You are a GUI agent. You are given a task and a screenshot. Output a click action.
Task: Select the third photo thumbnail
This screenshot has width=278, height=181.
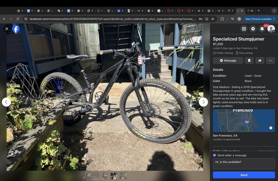(105, 176)
